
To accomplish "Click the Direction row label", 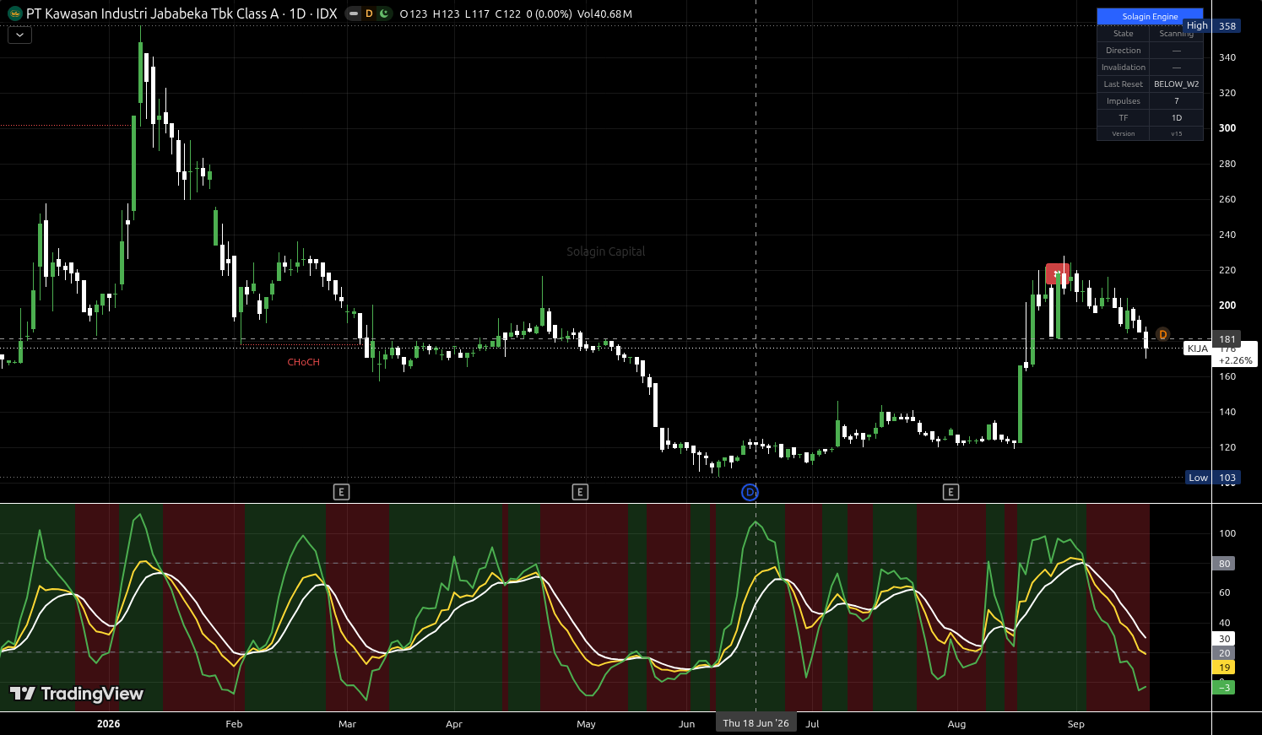I will pos(1124,51).
